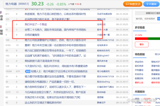View author 无话可说是结局 profile

pos(104,14)
